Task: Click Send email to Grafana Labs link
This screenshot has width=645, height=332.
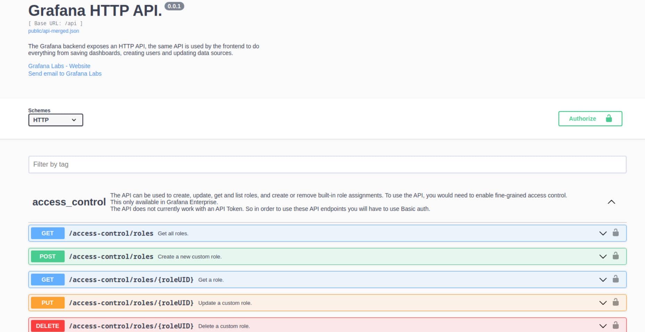Action: click(65, 74)
